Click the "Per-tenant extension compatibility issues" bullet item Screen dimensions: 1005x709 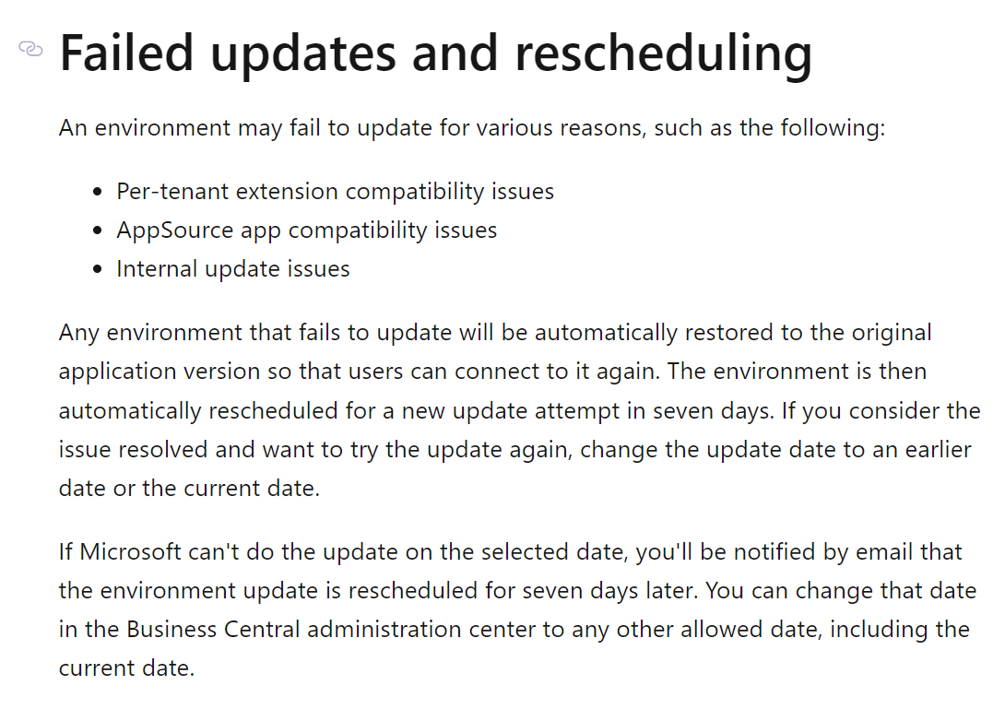coord(335,192)
